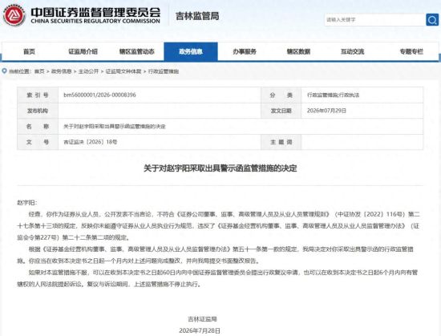The width and height of the screenshot is (441, 336).
Task: Click the China Securities Regulatory Commission title
Action: click(95, 15)
